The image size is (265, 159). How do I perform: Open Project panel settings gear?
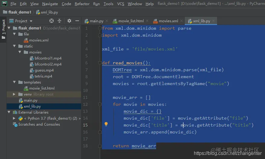[69, 21]
